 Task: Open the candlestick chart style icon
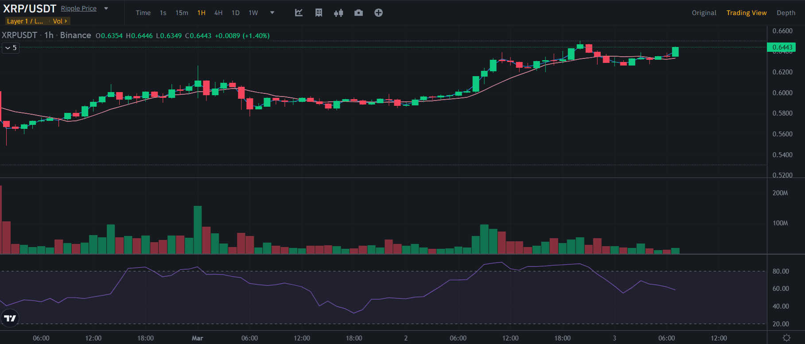click(x=338, y=13)
